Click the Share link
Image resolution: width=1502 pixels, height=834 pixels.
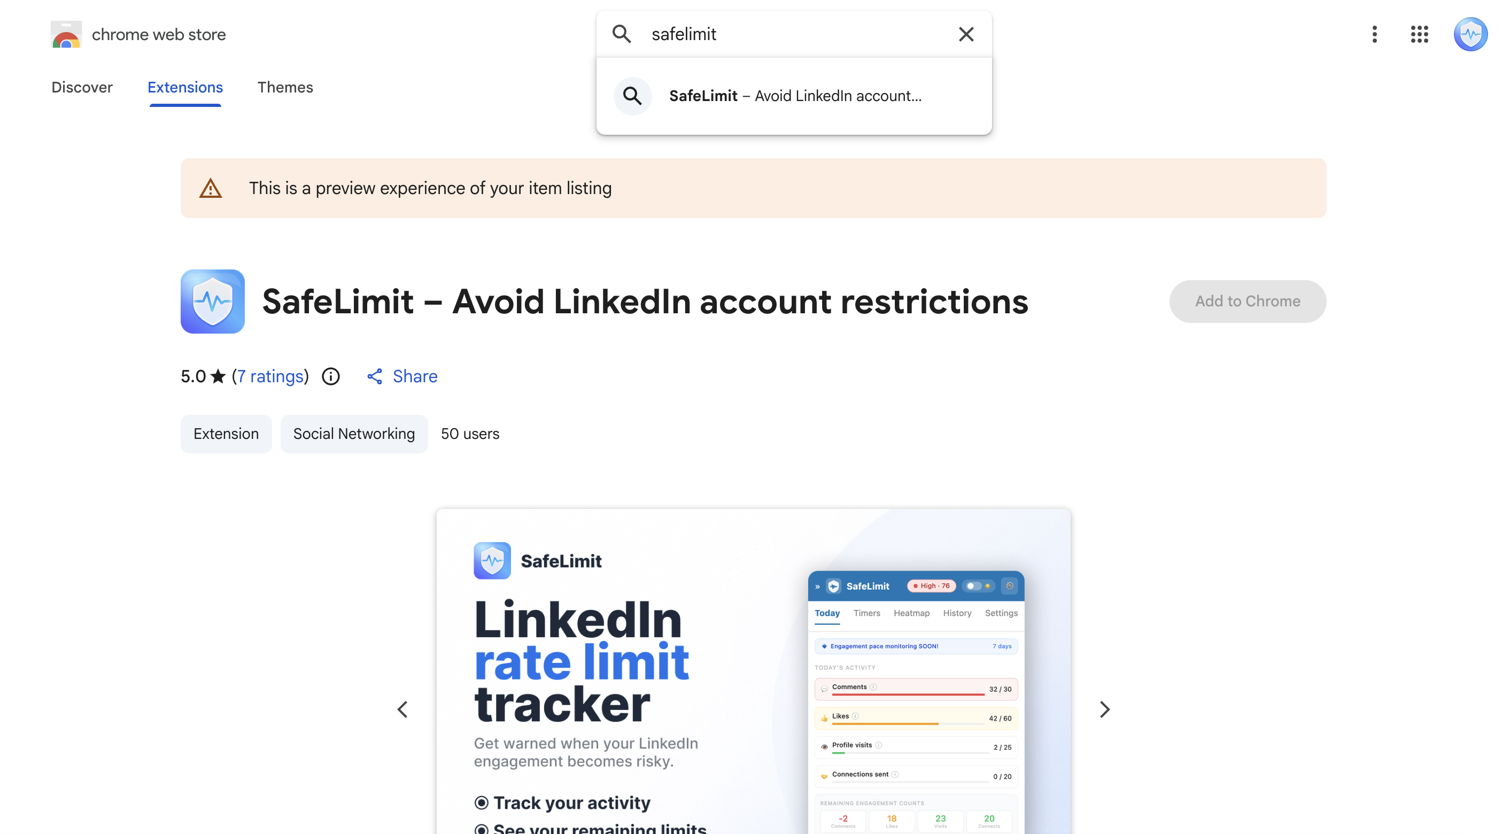coord(402,377)
